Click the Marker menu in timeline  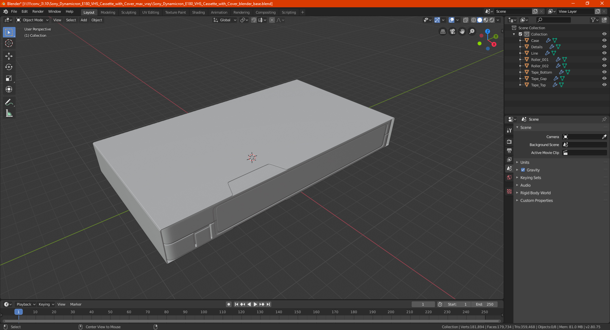(76, 304)
